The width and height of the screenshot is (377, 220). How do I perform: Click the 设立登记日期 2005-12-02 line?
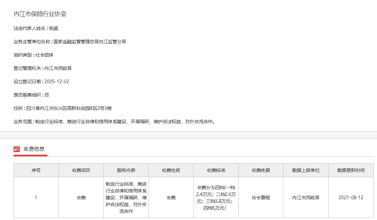tap(41, 82)
